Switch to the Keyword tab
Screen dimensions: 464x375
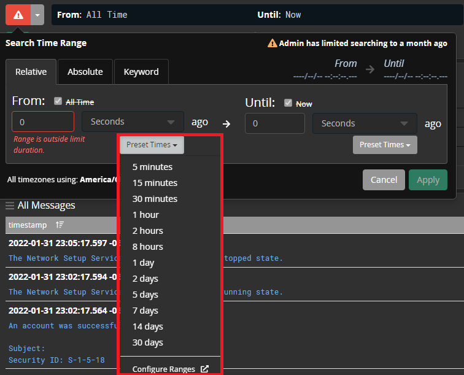(x=141, y=72)
